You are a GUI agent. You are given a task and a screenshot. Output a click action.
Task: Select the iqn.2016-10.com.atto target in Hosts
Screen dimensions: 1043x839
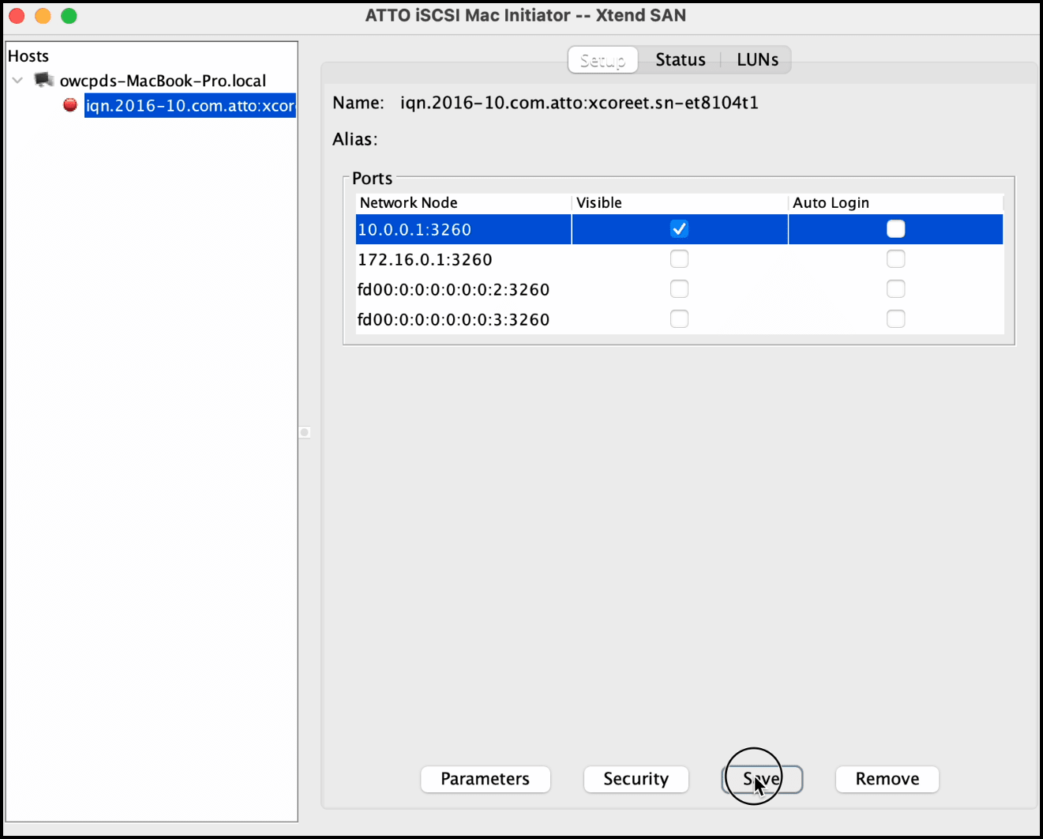189,106
